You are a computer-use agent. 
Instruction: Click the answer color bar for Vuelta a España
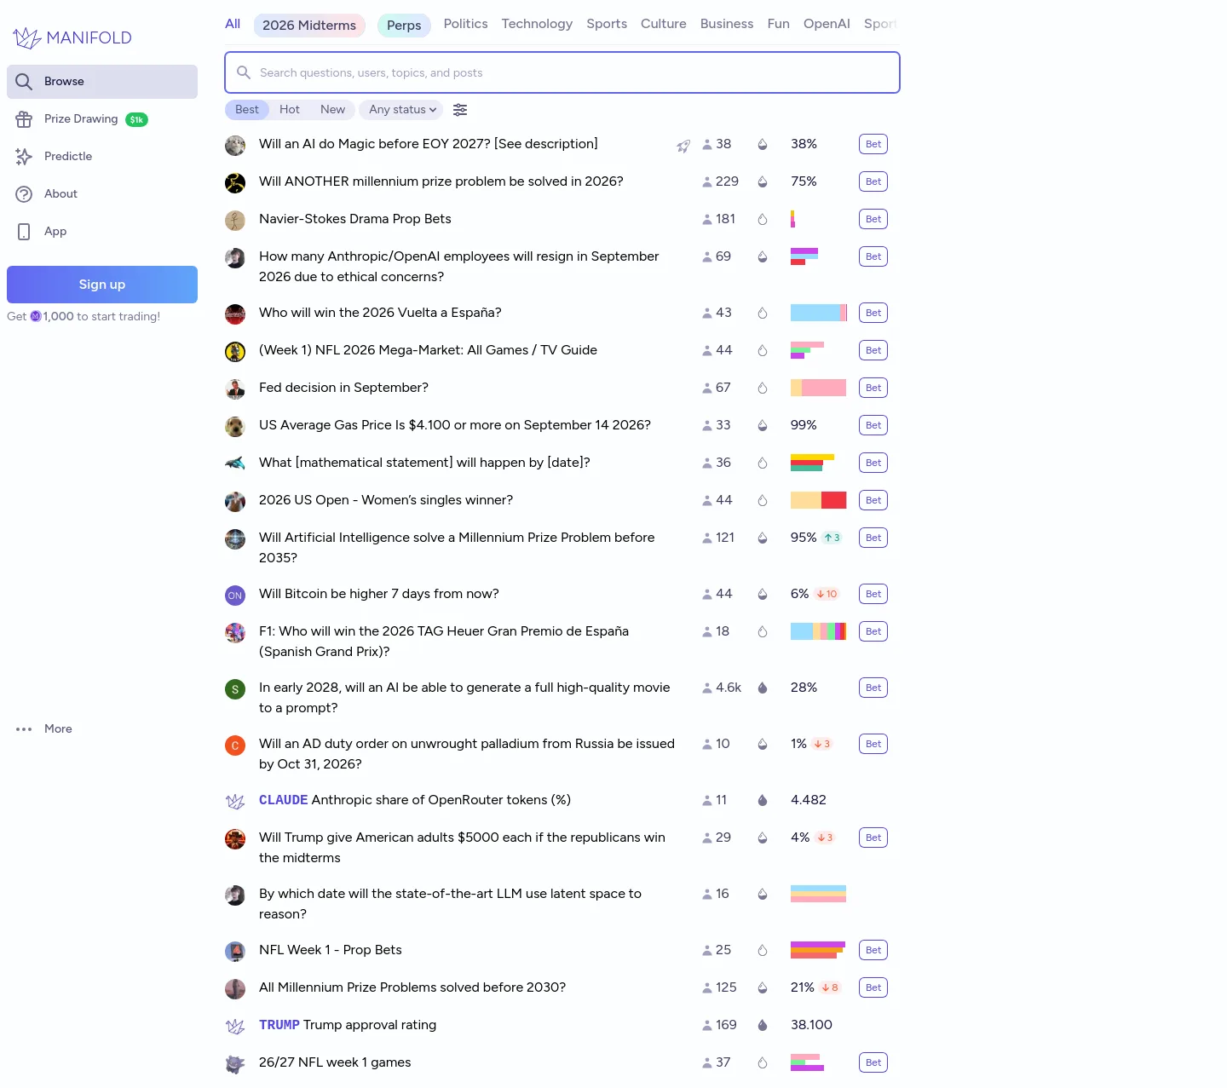819,313
